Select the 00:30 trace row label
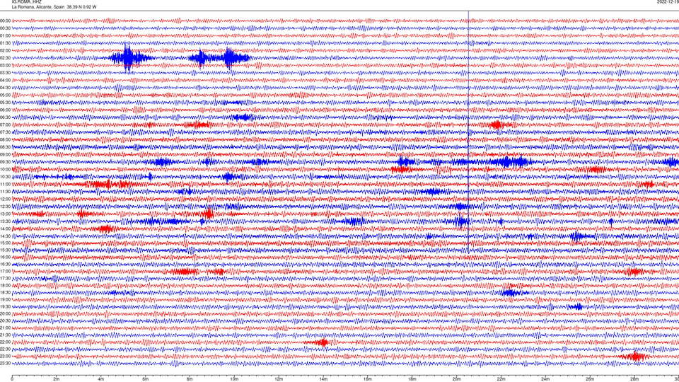The image size is (679, 382). 5,28
